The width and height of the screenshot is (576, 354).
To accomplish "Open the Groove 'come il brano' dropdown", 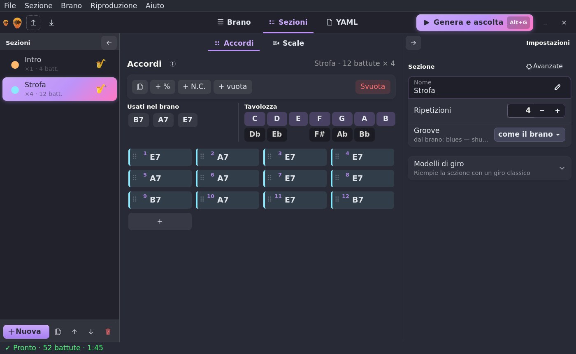I will 530,135.
